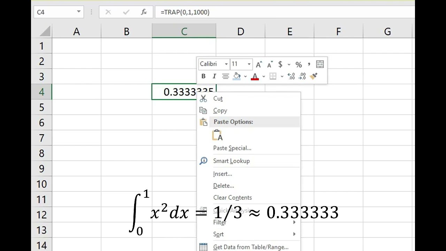The width and height of the screenshot is (446, 251).
Task: Select row 7 header
Action: 41,138
